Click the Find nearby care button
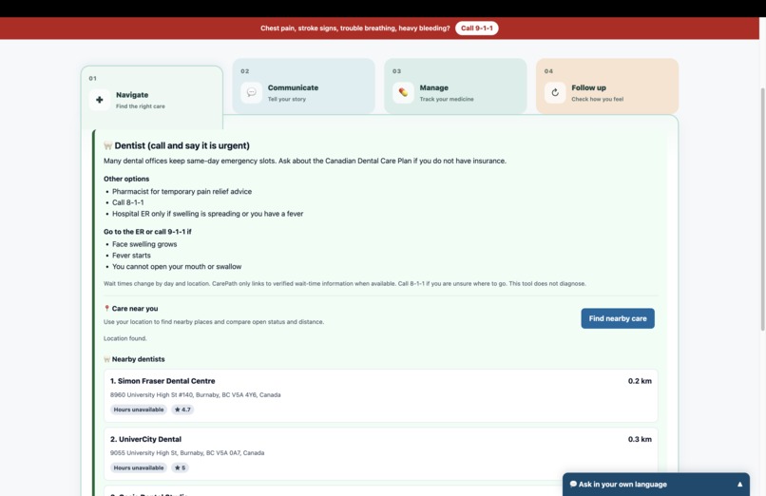This screenshot has width=766, height=496. click(x=618, y=318)
